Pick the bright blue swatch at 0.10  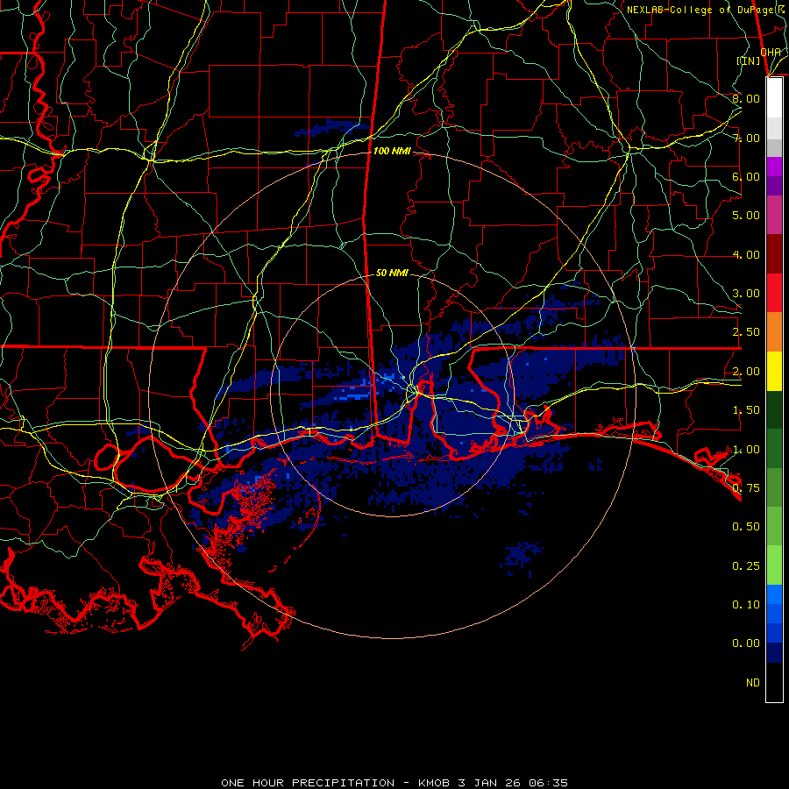point(774,594)
